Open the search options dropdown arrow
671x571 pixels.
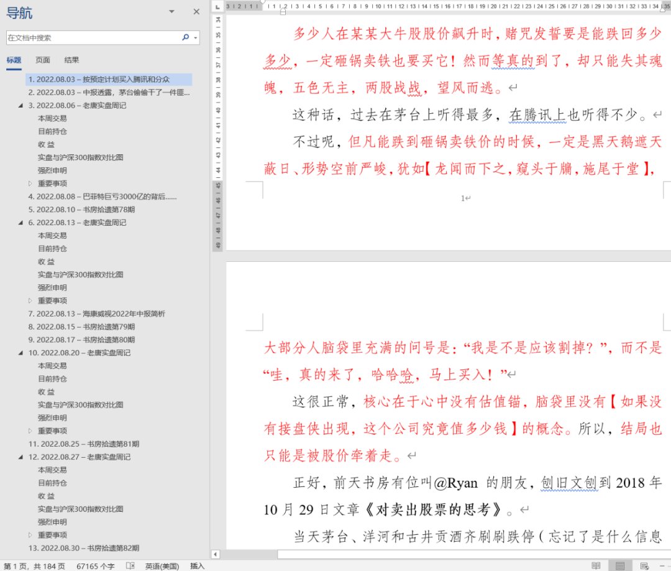click(x=196, y=38)
